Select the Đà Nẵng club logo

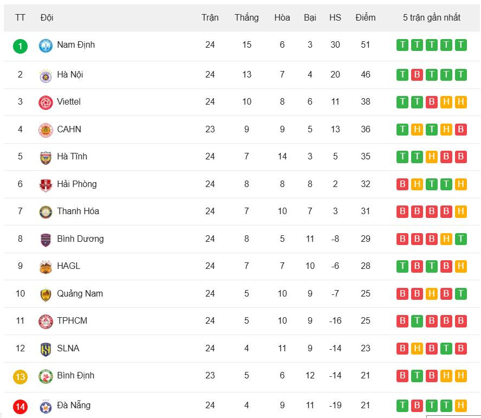[45, 406]
